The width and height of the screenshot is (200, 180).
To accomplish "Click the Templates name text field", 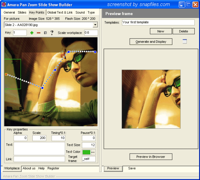I will [x=158, y=22].
